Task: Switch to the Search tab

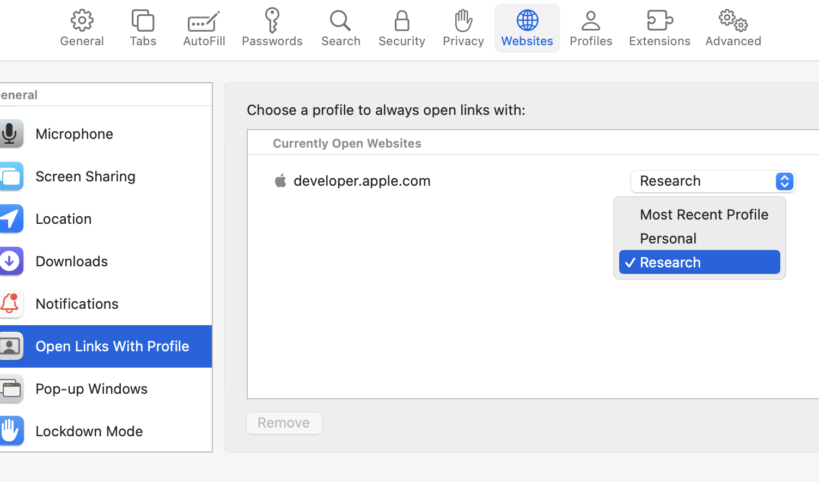Action: pyautogui.click(x=341, y=28)
